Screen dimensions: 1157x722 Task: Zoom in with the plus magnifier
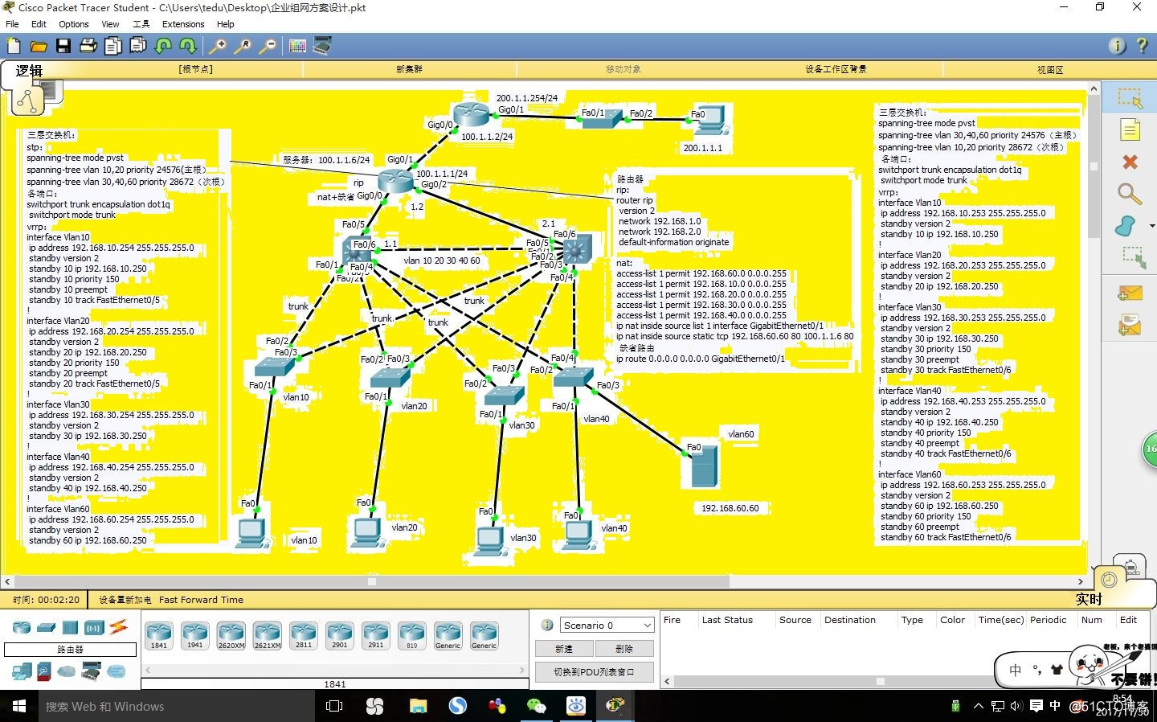click(x=217, y=46)
